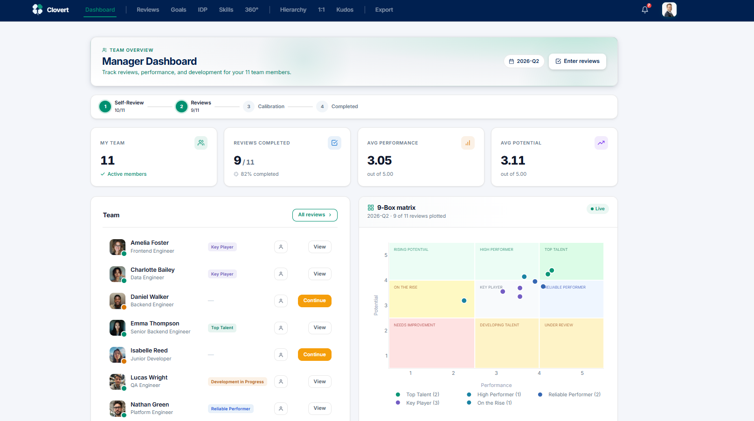Image resolution: width=754 pixels, height=421 pixels.
Task: Click the Reviews Completed checkbox icon
Action: click(334, 143)
